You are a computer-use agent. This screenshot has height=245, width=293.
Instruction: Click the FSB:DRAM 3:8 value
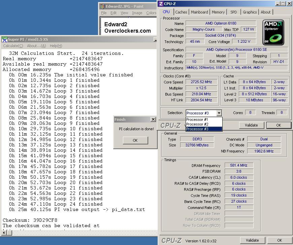(x=239, y=171)
